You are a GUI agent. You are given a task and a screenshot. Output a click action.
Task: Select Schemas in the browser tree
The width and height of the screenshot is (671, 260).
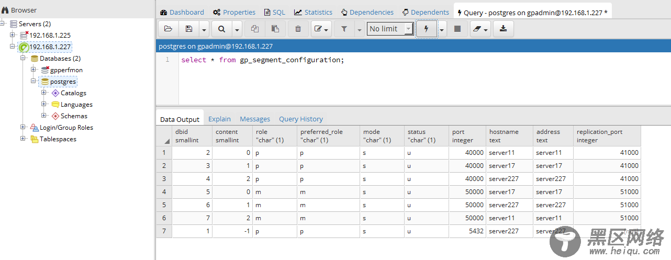[74, 116]
